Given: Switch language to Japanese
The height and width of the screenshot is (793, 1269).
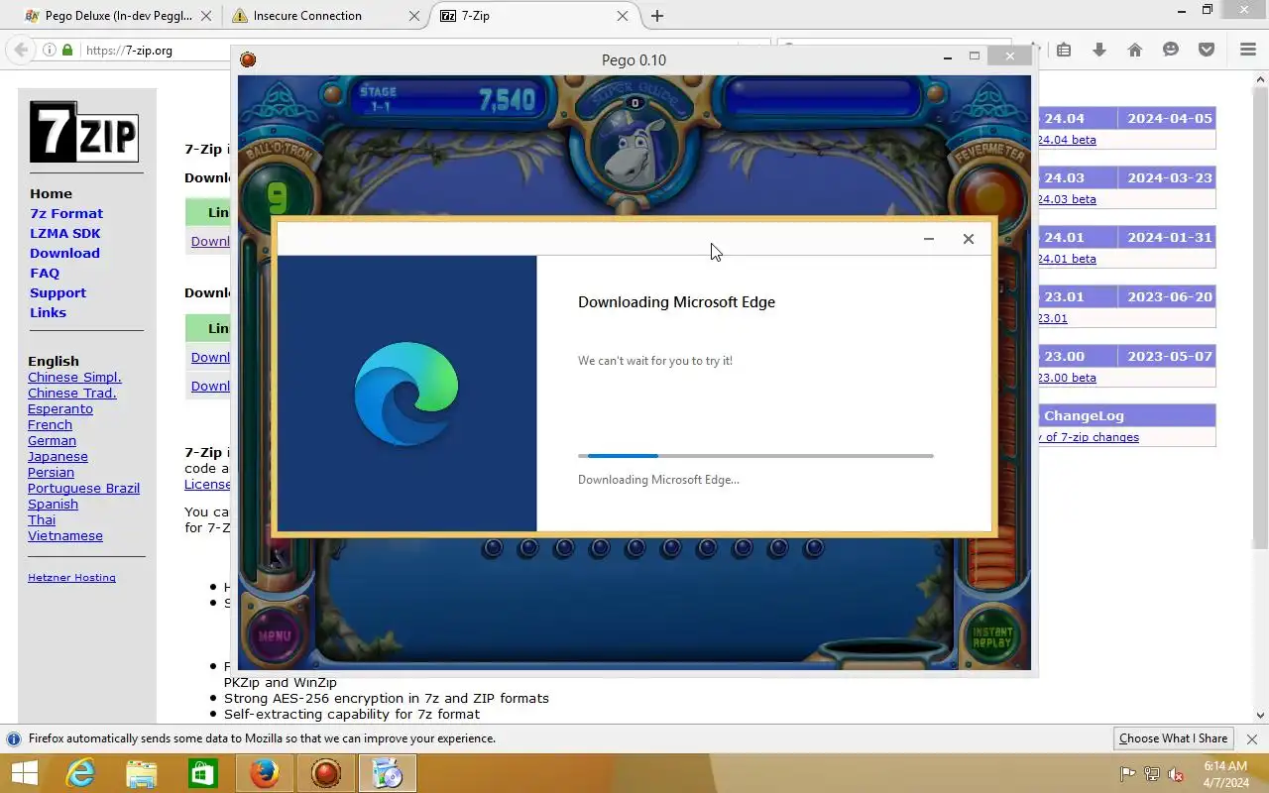Looking at the screenshot, I should coord(58,456).
